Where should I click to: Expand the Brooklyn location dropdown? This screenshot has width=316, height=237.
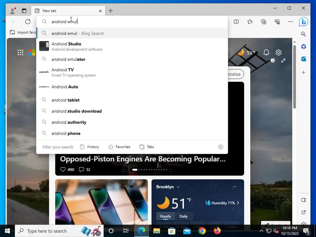tap(178, 187)
